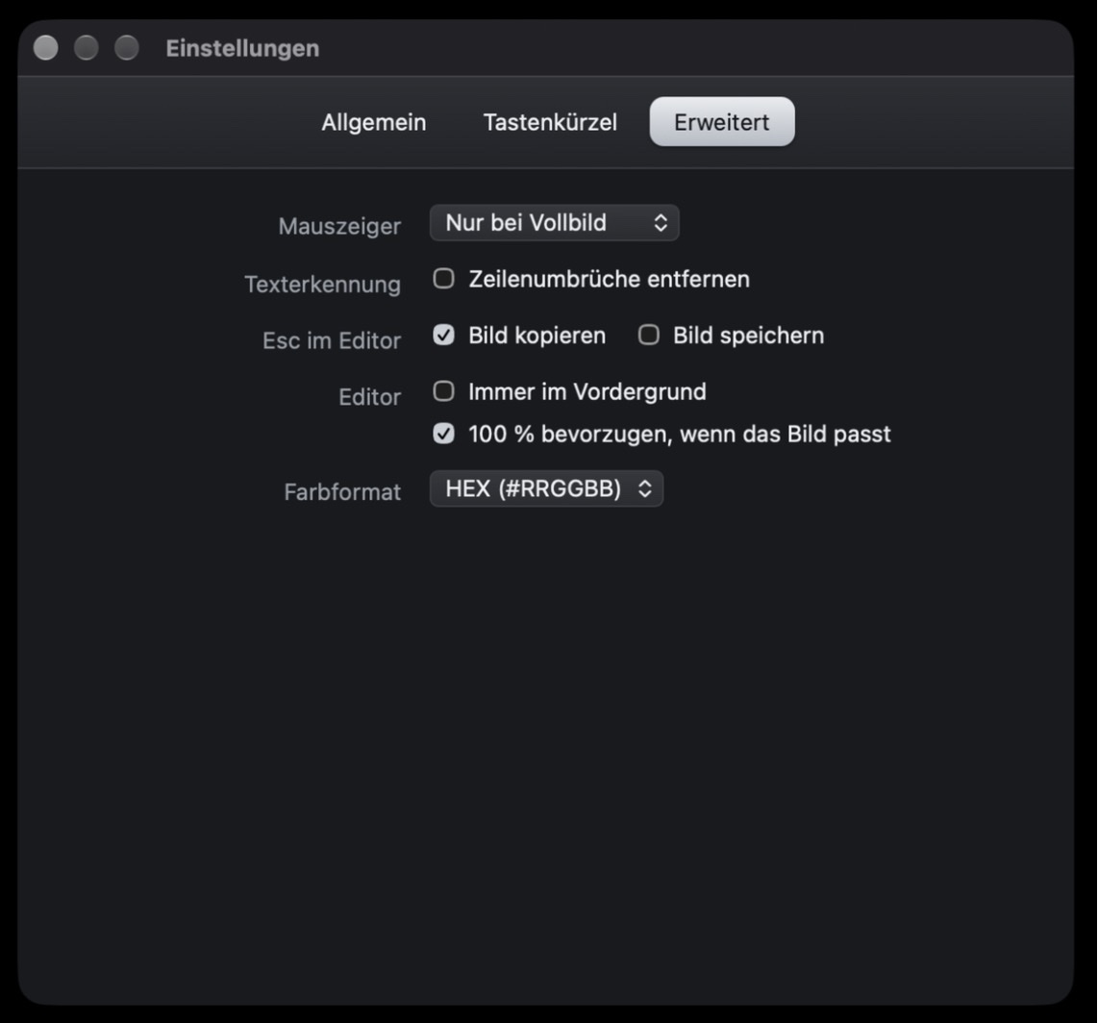
Task: Open the Tastenkürzel tab
Action: 550,122
